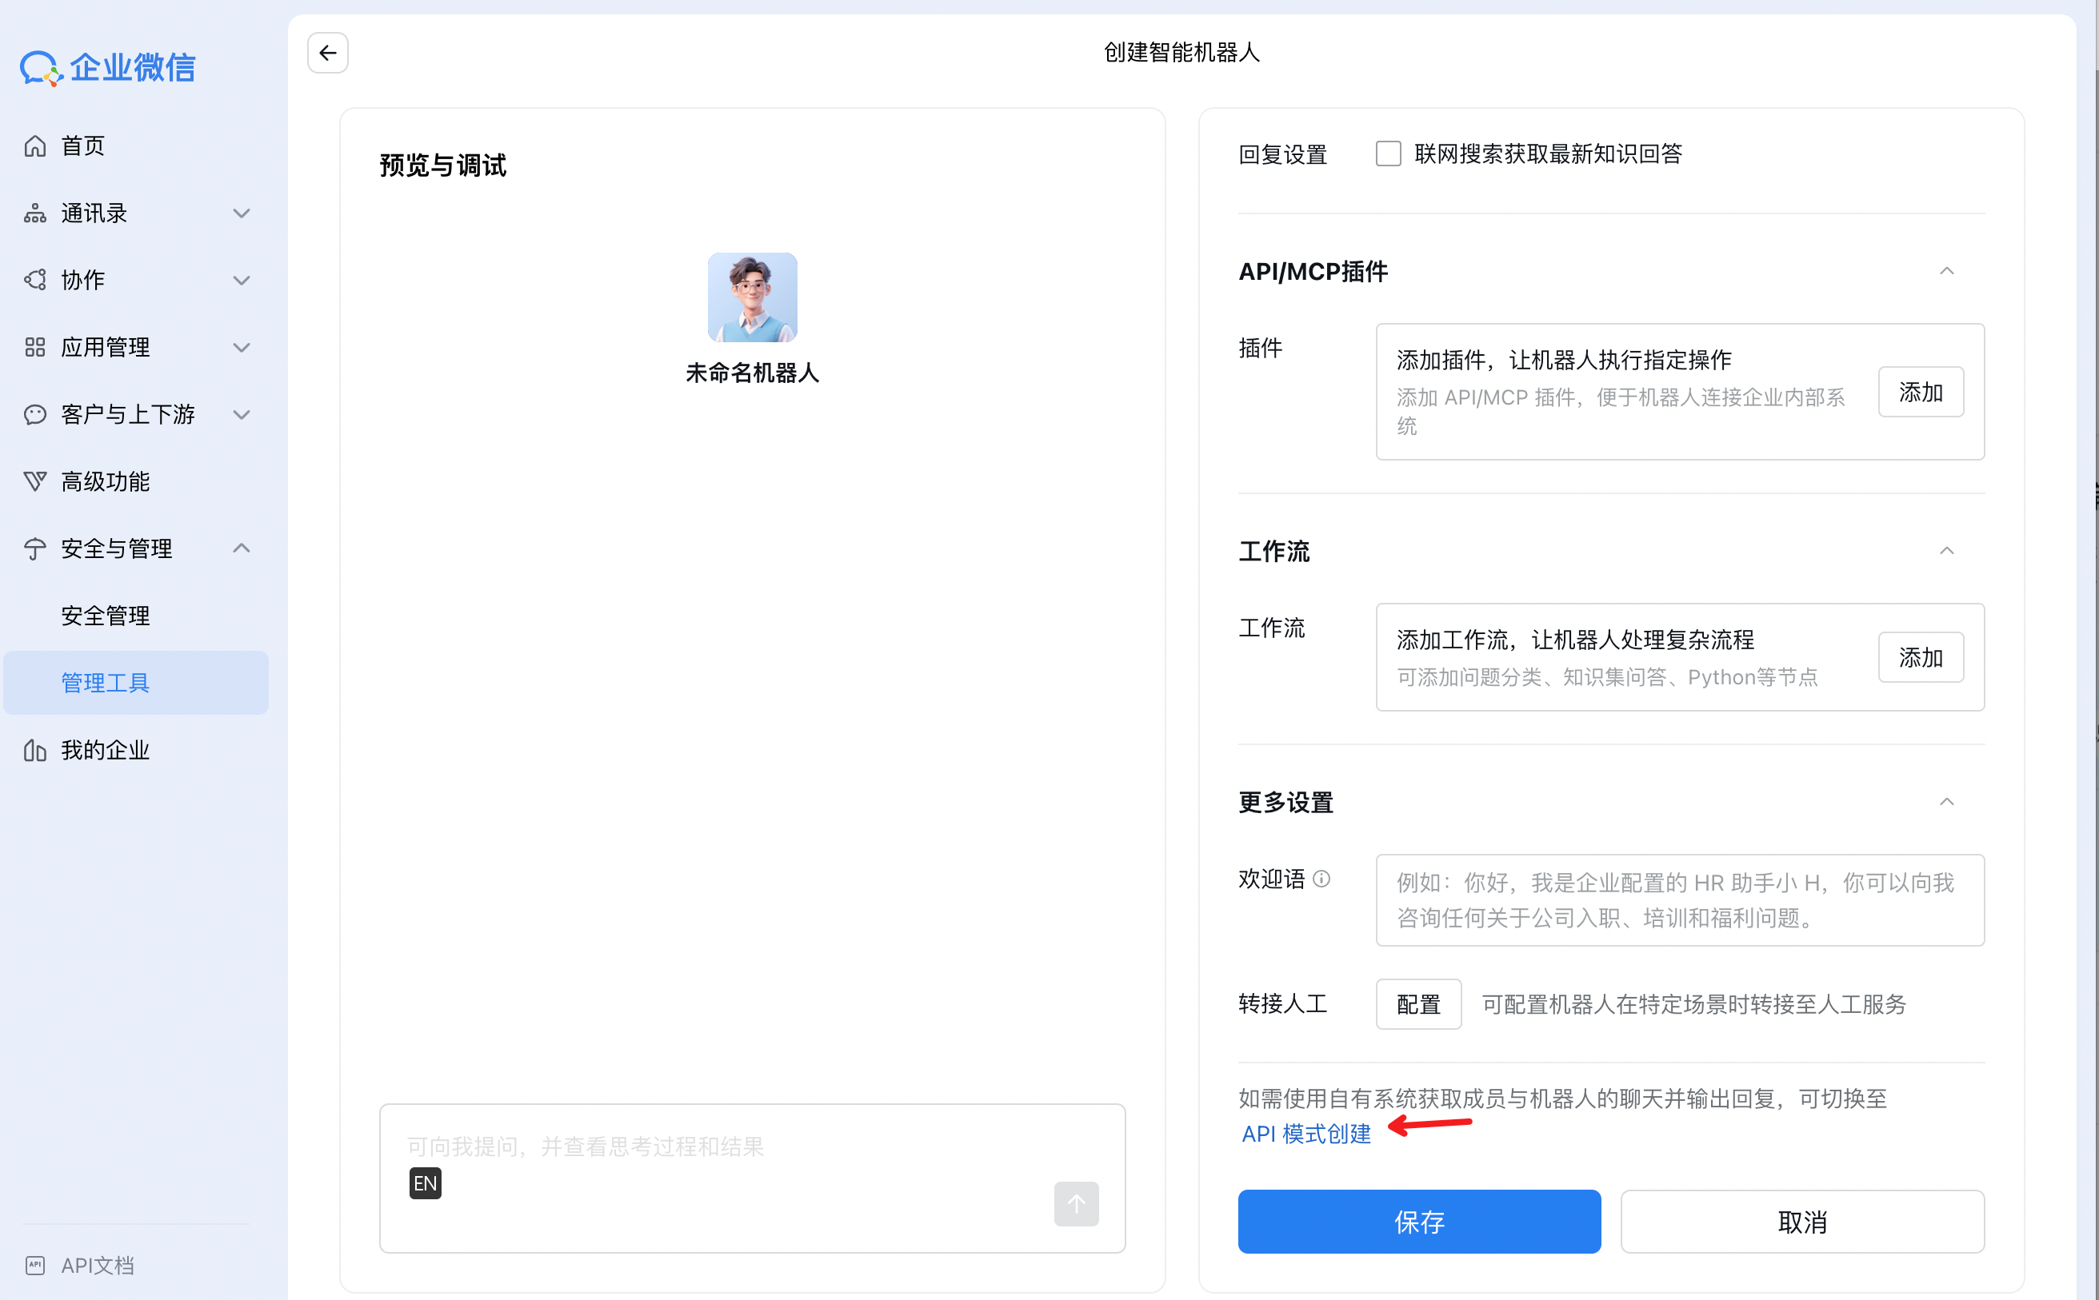Click the 企业微信 logo icon
Screen dimensions: 2099x1300
[x=41, y=68]
